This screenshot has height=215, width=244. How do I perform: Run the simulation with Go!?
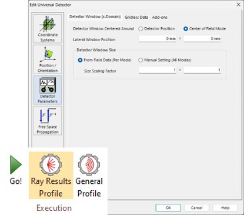[x=16, y=170]
